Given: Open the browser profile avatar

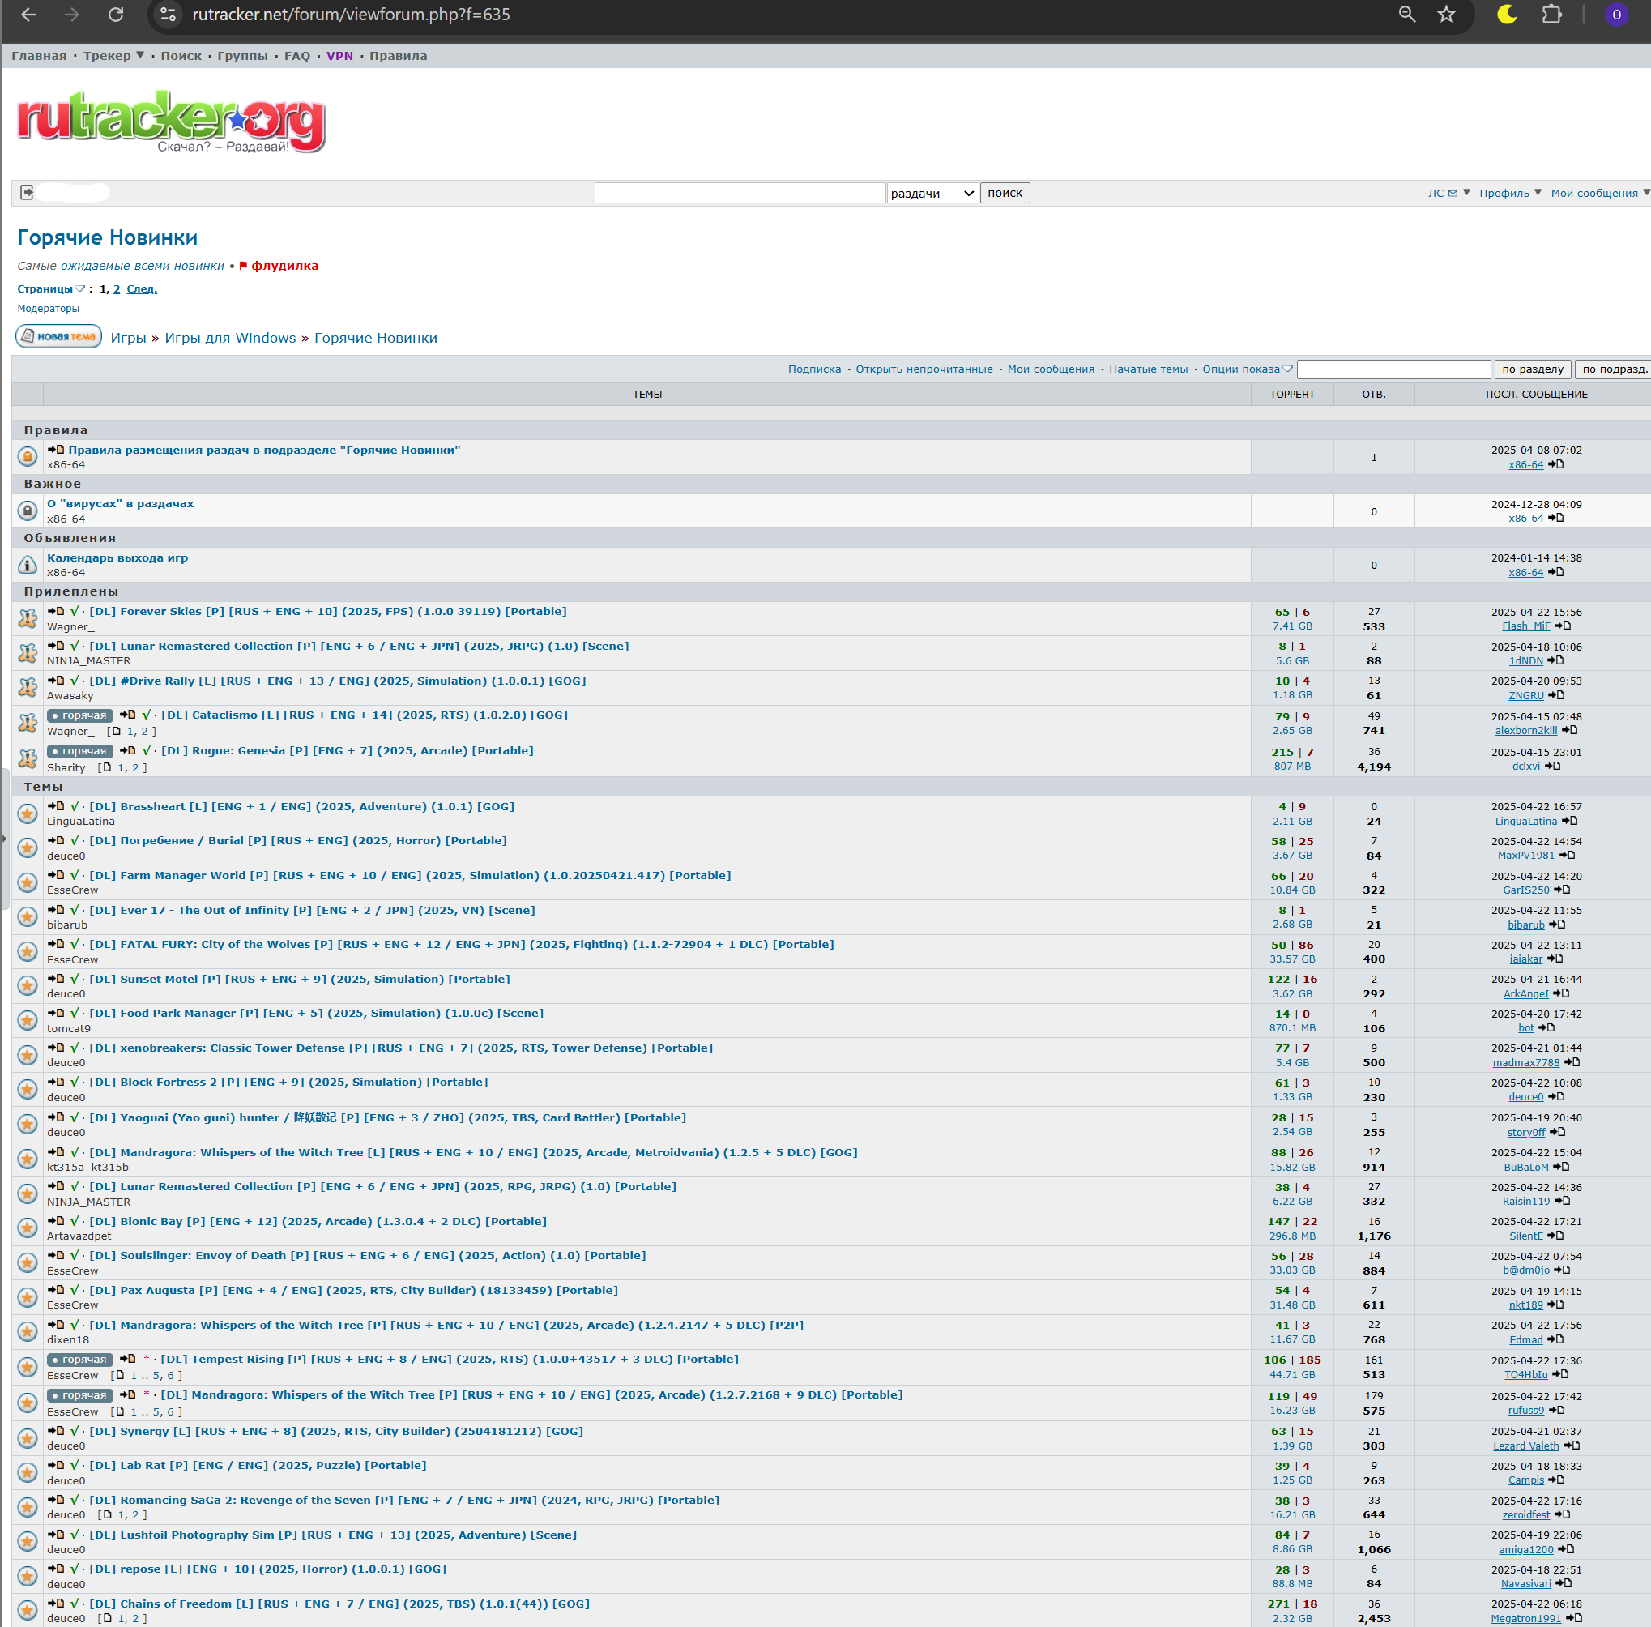Looking at the screenshot, I should [x=1616, y=15].
